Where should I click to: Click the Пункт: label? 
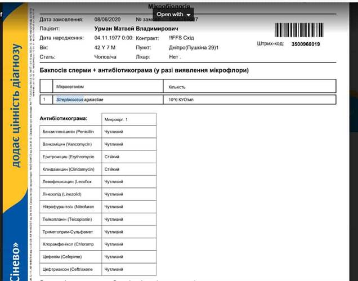click(144, 47)
